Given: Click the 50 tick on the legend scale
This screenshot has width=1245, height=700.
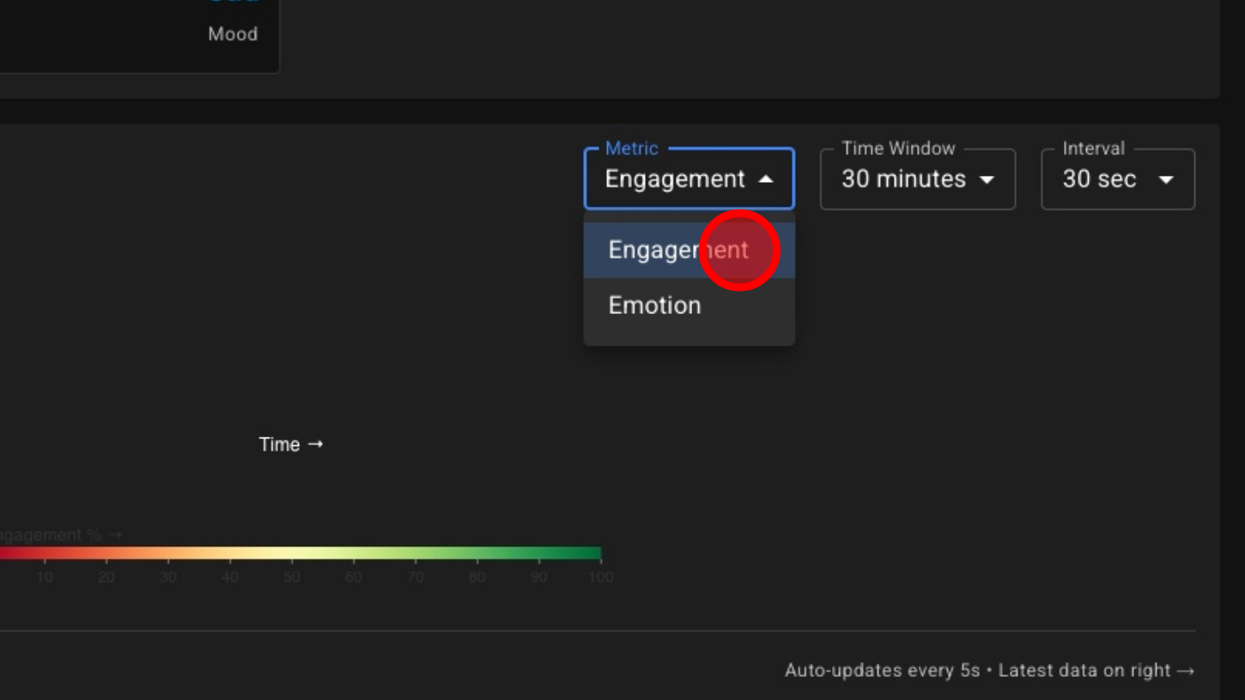Looking at the screenshot, I should coord(292,577).
